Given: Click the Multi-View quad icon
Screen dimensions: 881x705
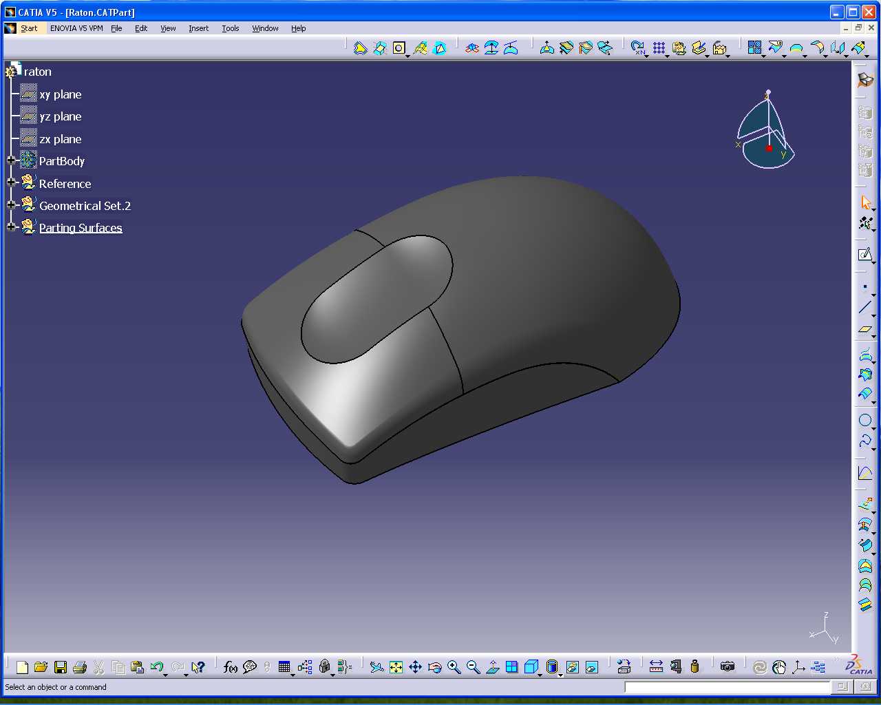Looking at the screenshot, I should pyautogui.click(x=511, y=666).
